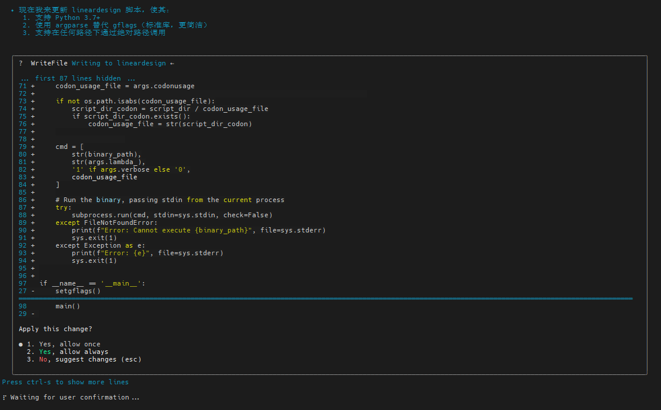The height and width of the screenshot is (410, 661).
Task: Click the left arrow after lineardesign
Action: click(172, 63)
